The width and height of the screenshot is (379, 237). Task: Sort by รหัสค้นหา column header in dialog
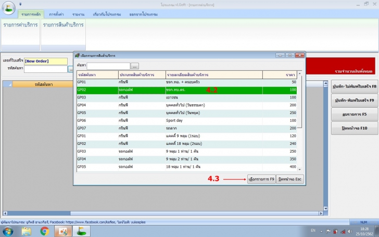coord(97,74)
